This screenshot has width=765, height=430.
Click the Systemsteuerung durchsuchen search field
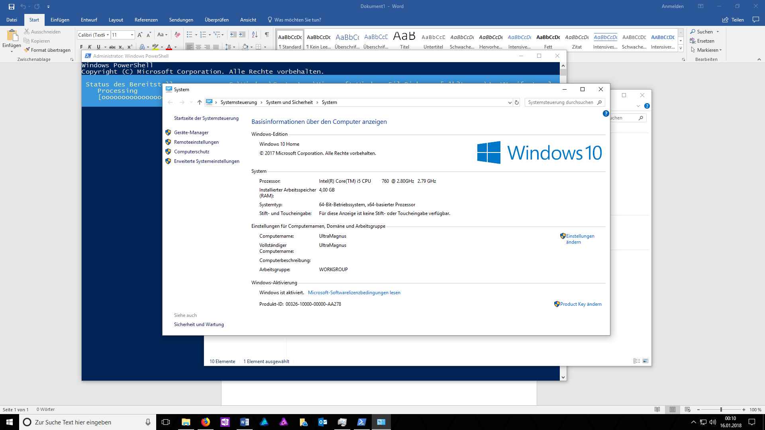point(561,102)
